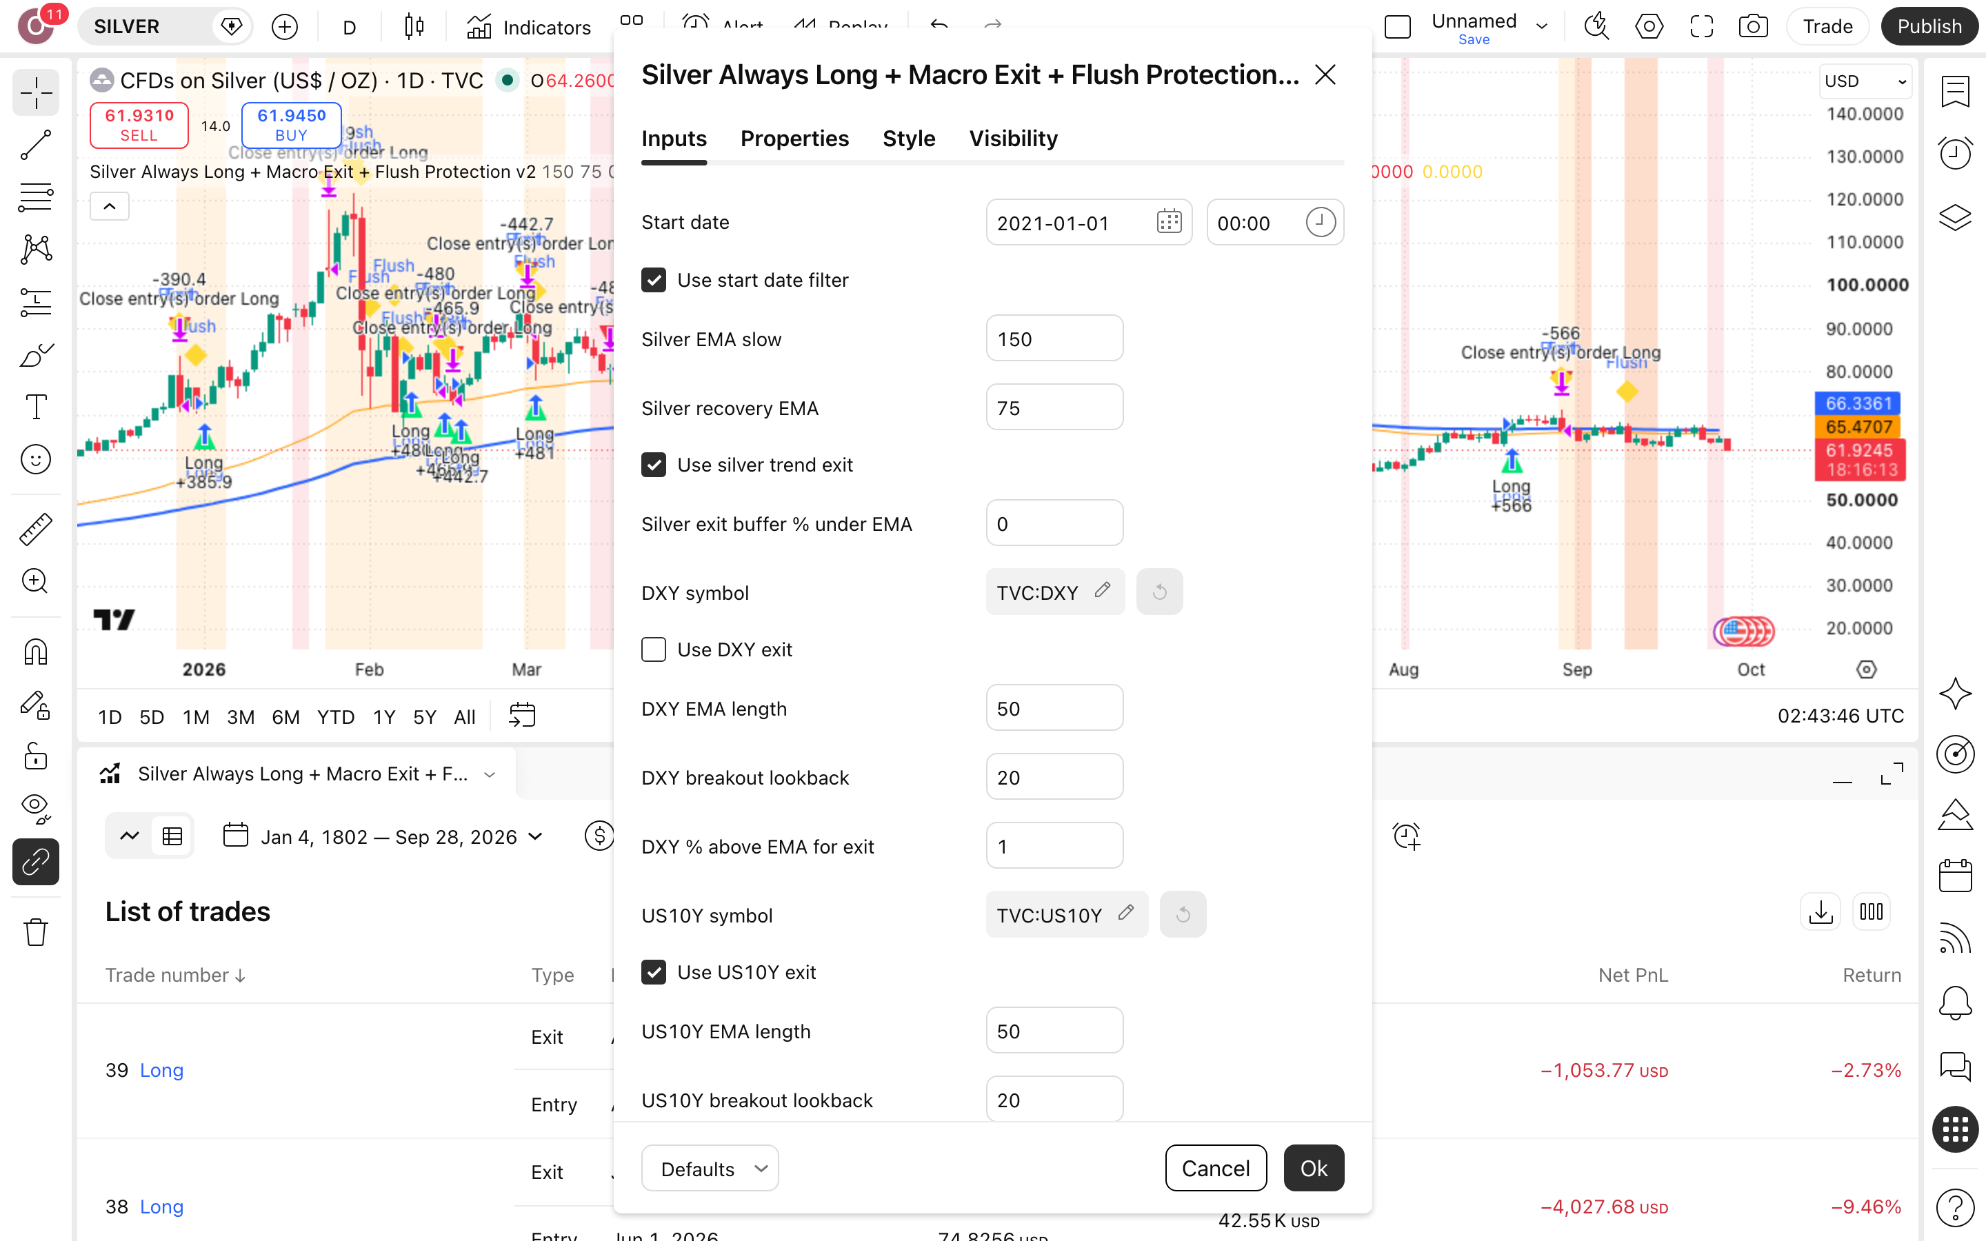Click the Cancel button

[x=1216, y=1168]
